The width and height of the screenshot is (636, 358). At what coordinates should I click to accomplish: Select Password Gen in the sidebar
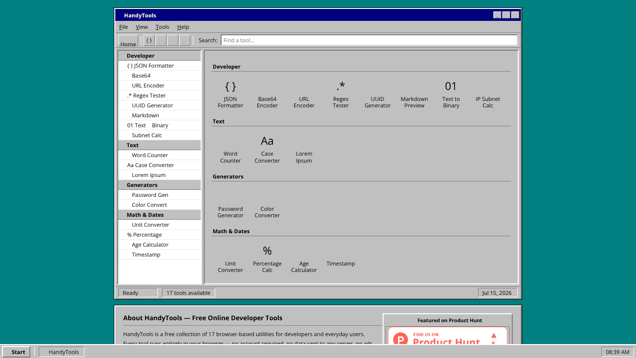pos(159,195)
